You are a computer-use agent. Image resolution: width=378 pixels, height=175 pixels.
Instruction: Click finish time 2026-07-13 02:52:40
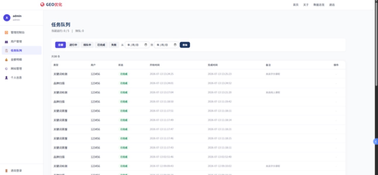219,157
